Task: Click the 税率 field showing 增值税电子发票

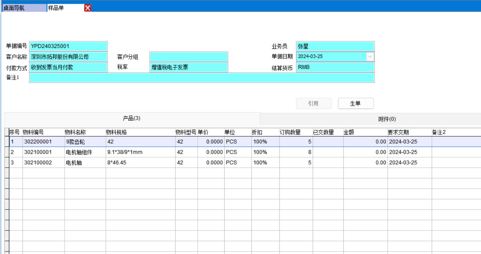Action: click(x=188, y=67)
